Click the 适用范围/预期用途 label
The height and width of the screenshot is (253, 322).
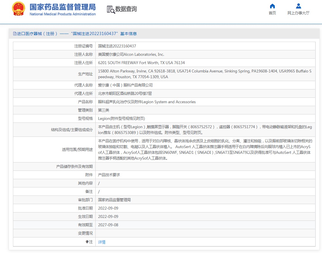(x=77, y=150)
